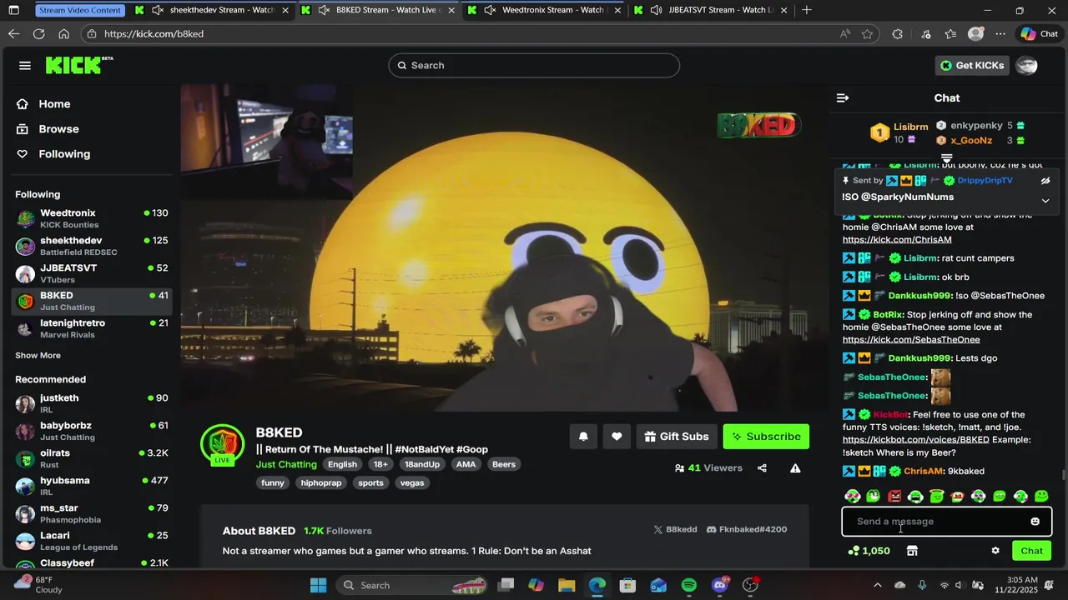This screenshot has height=600, width=1068.
Task: Send message with green Chat button
Action: 1031,551
